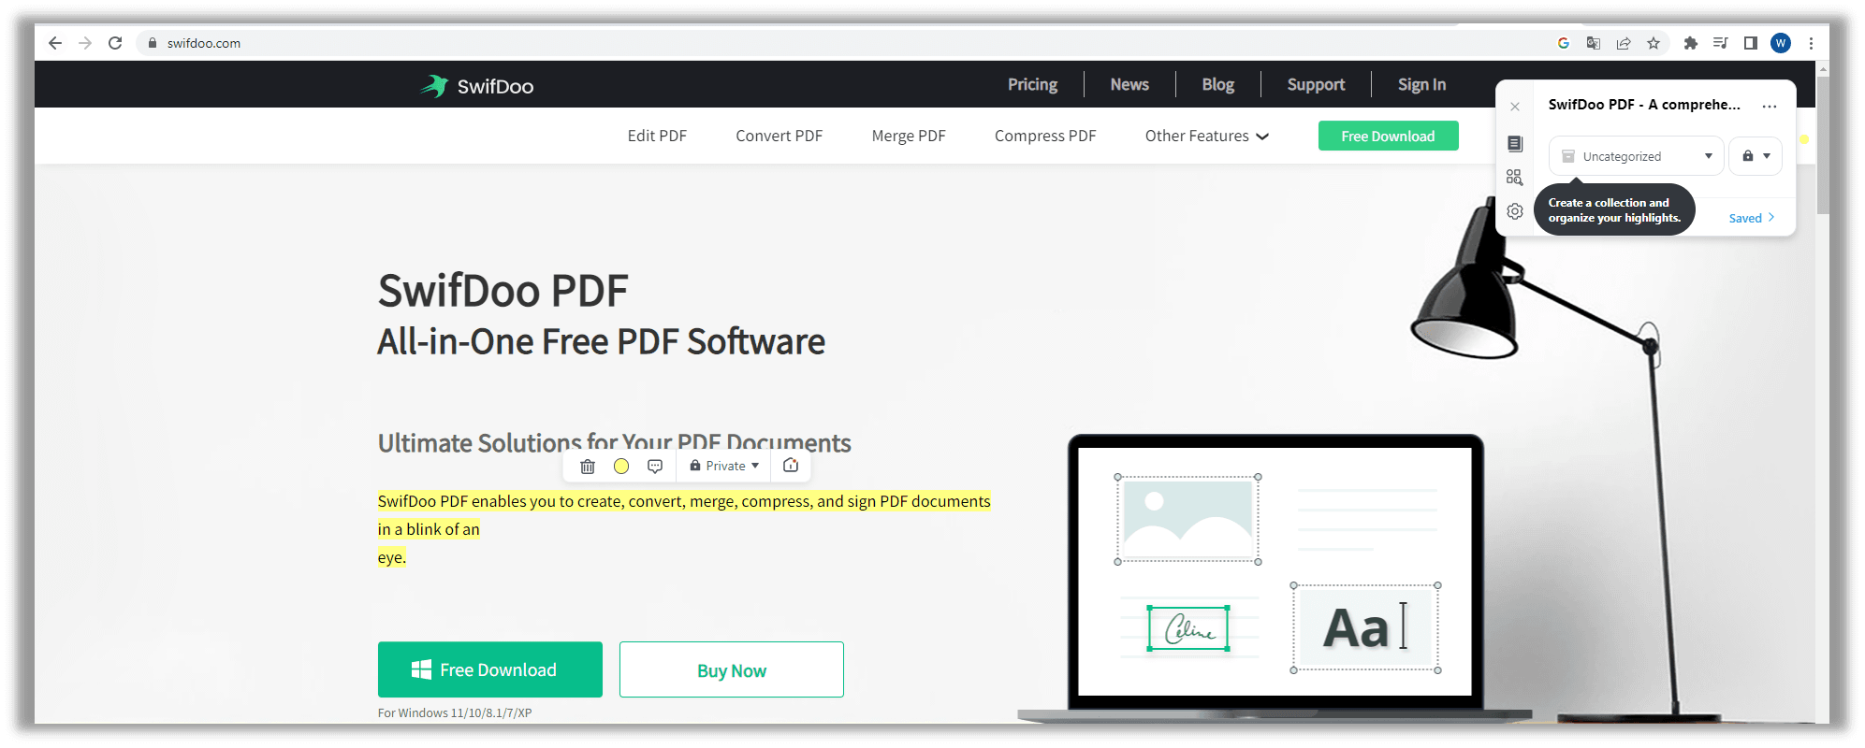This screenshot has height=748, width=1865.
Task: Open the Convert PDF feature page
Action: pos(779,136)
